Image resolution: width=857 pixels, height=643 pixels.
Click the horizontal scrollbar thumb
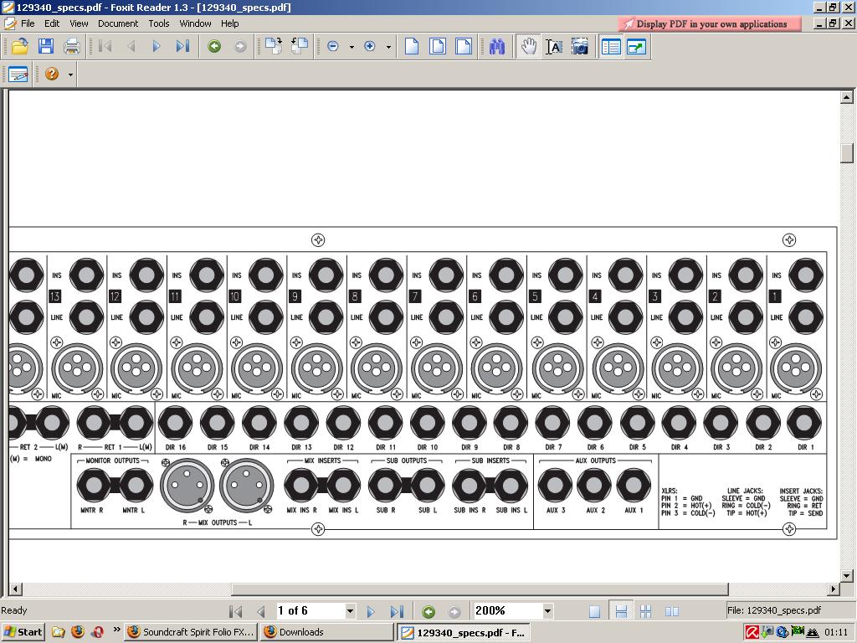click(x=480, y=589)
